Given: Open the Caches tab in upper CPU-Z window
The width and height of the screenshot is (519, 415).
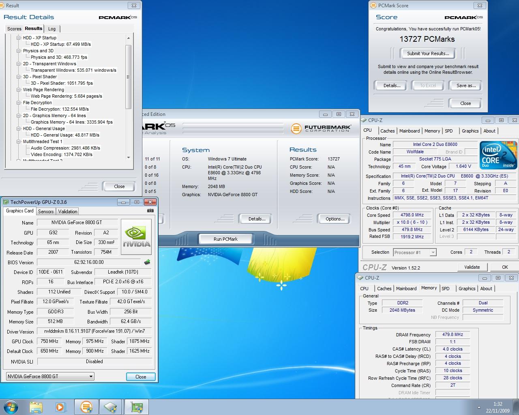Looking at the screenshot, I should (387, 131).
